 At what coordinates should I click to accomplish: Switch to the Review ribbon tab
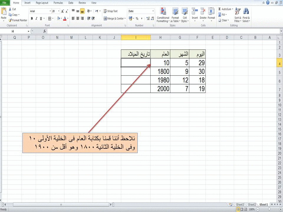click(x=82, y=3)
